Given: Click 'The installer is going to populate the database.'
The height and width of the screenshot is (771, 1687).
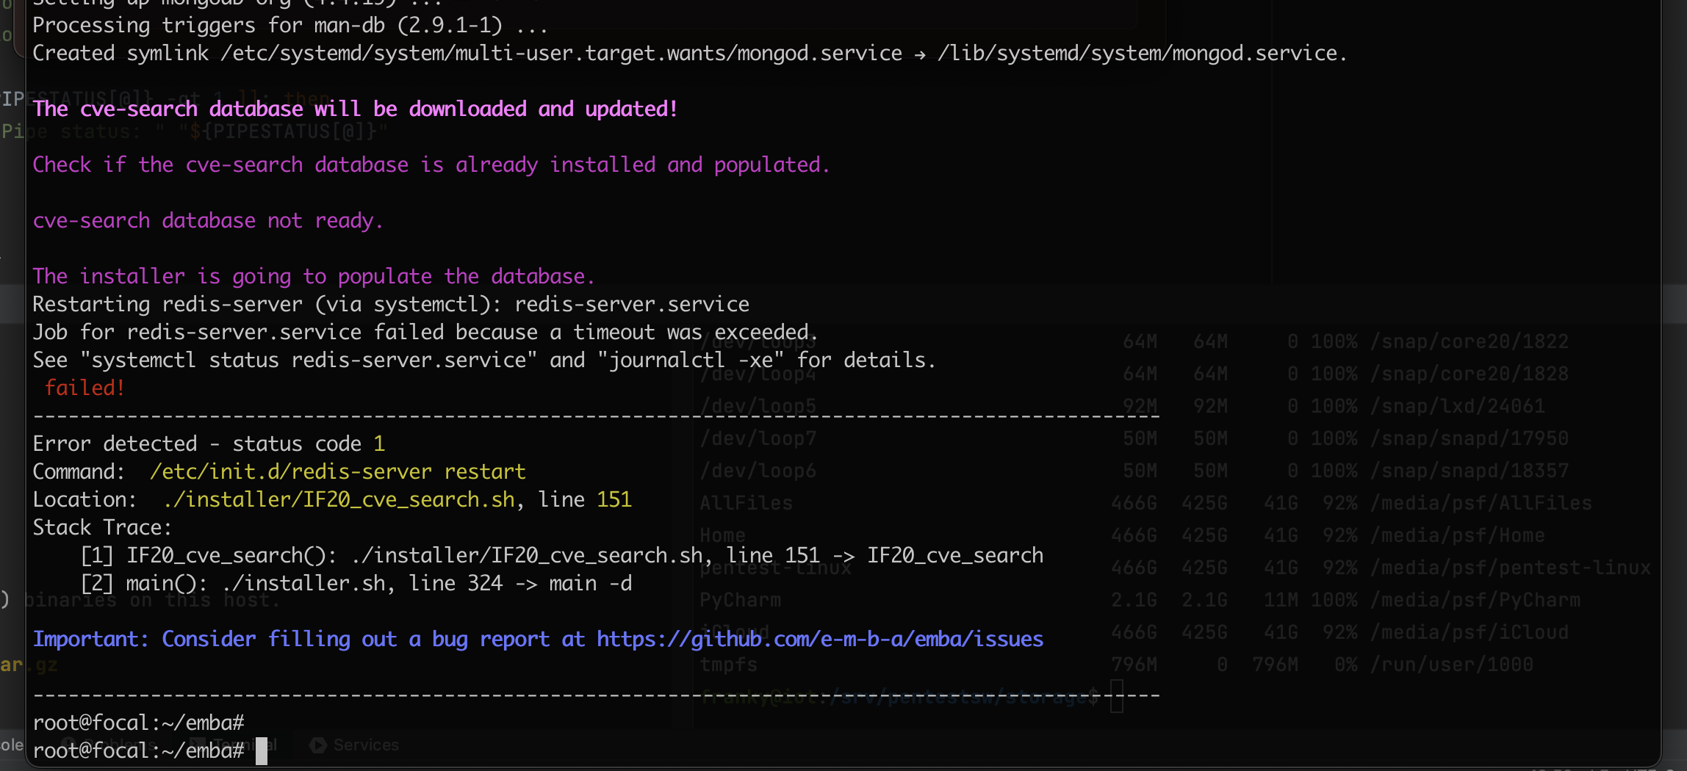Looking at the screenshot, I should tap(314, 276).
